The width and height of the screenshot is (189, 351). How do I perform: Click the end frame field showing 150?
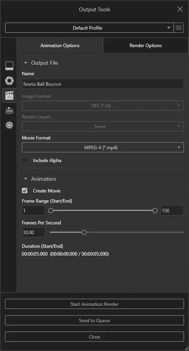point(172,210)
